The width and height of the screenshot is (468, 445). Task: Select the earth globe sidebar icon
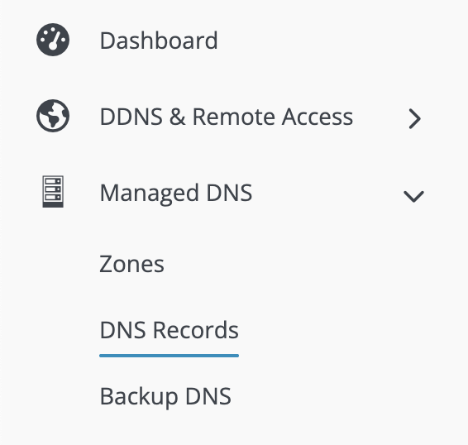click(x=53, y=116)
